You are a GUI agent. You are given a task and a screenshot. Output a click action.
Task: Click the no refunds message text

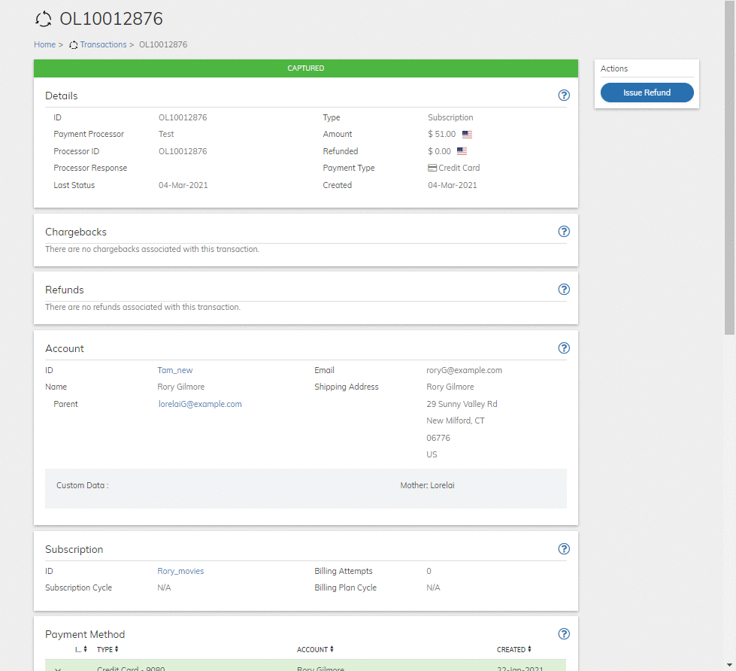143,307
